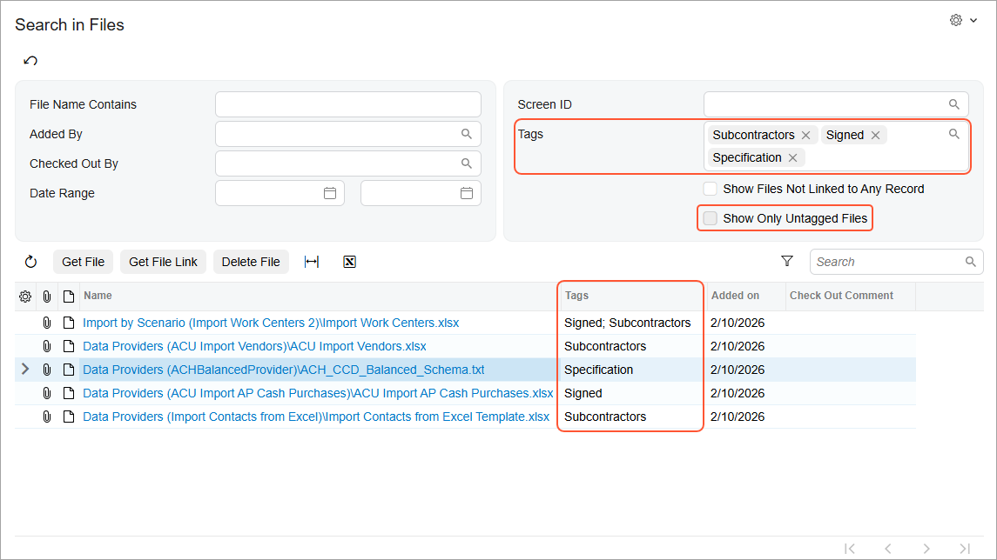Viewport: 997px width, 560px height.
Task: Go to the first page of results
Action: [850, 549]
